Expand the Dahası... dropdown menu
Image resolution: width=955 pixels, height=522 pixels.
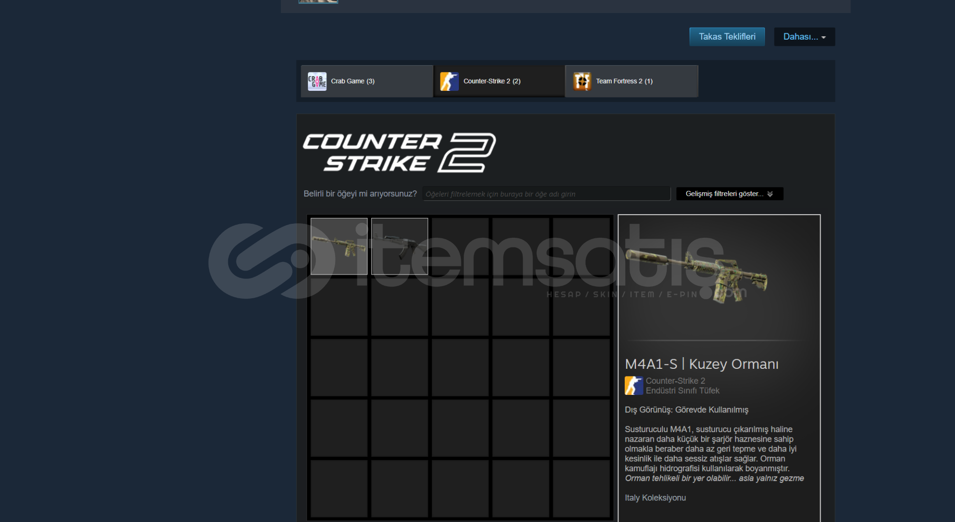click(x=804, y=37)
